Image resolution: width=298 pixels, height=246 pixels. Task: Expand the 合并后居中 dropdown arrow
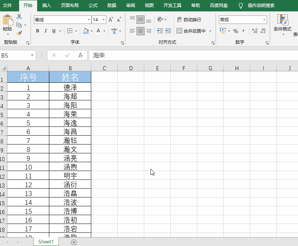click(x=210, y=31)
